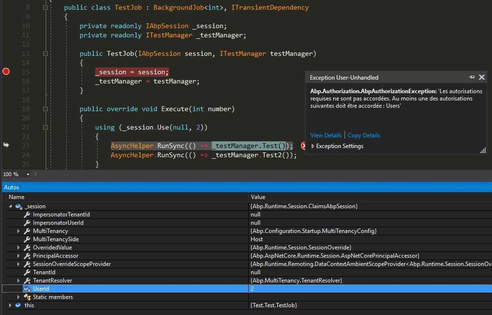Collapse the _session tree node
The image size is (492, 315).
click(11, 206)
